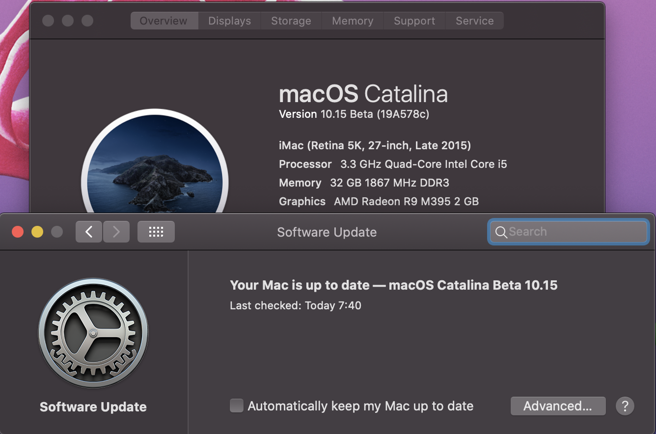Click the Software Update window title
656x434 pixels.
coord(327,232)
